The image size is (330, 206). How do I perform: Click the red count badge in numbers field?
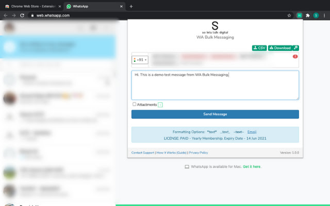click(295, 56)
